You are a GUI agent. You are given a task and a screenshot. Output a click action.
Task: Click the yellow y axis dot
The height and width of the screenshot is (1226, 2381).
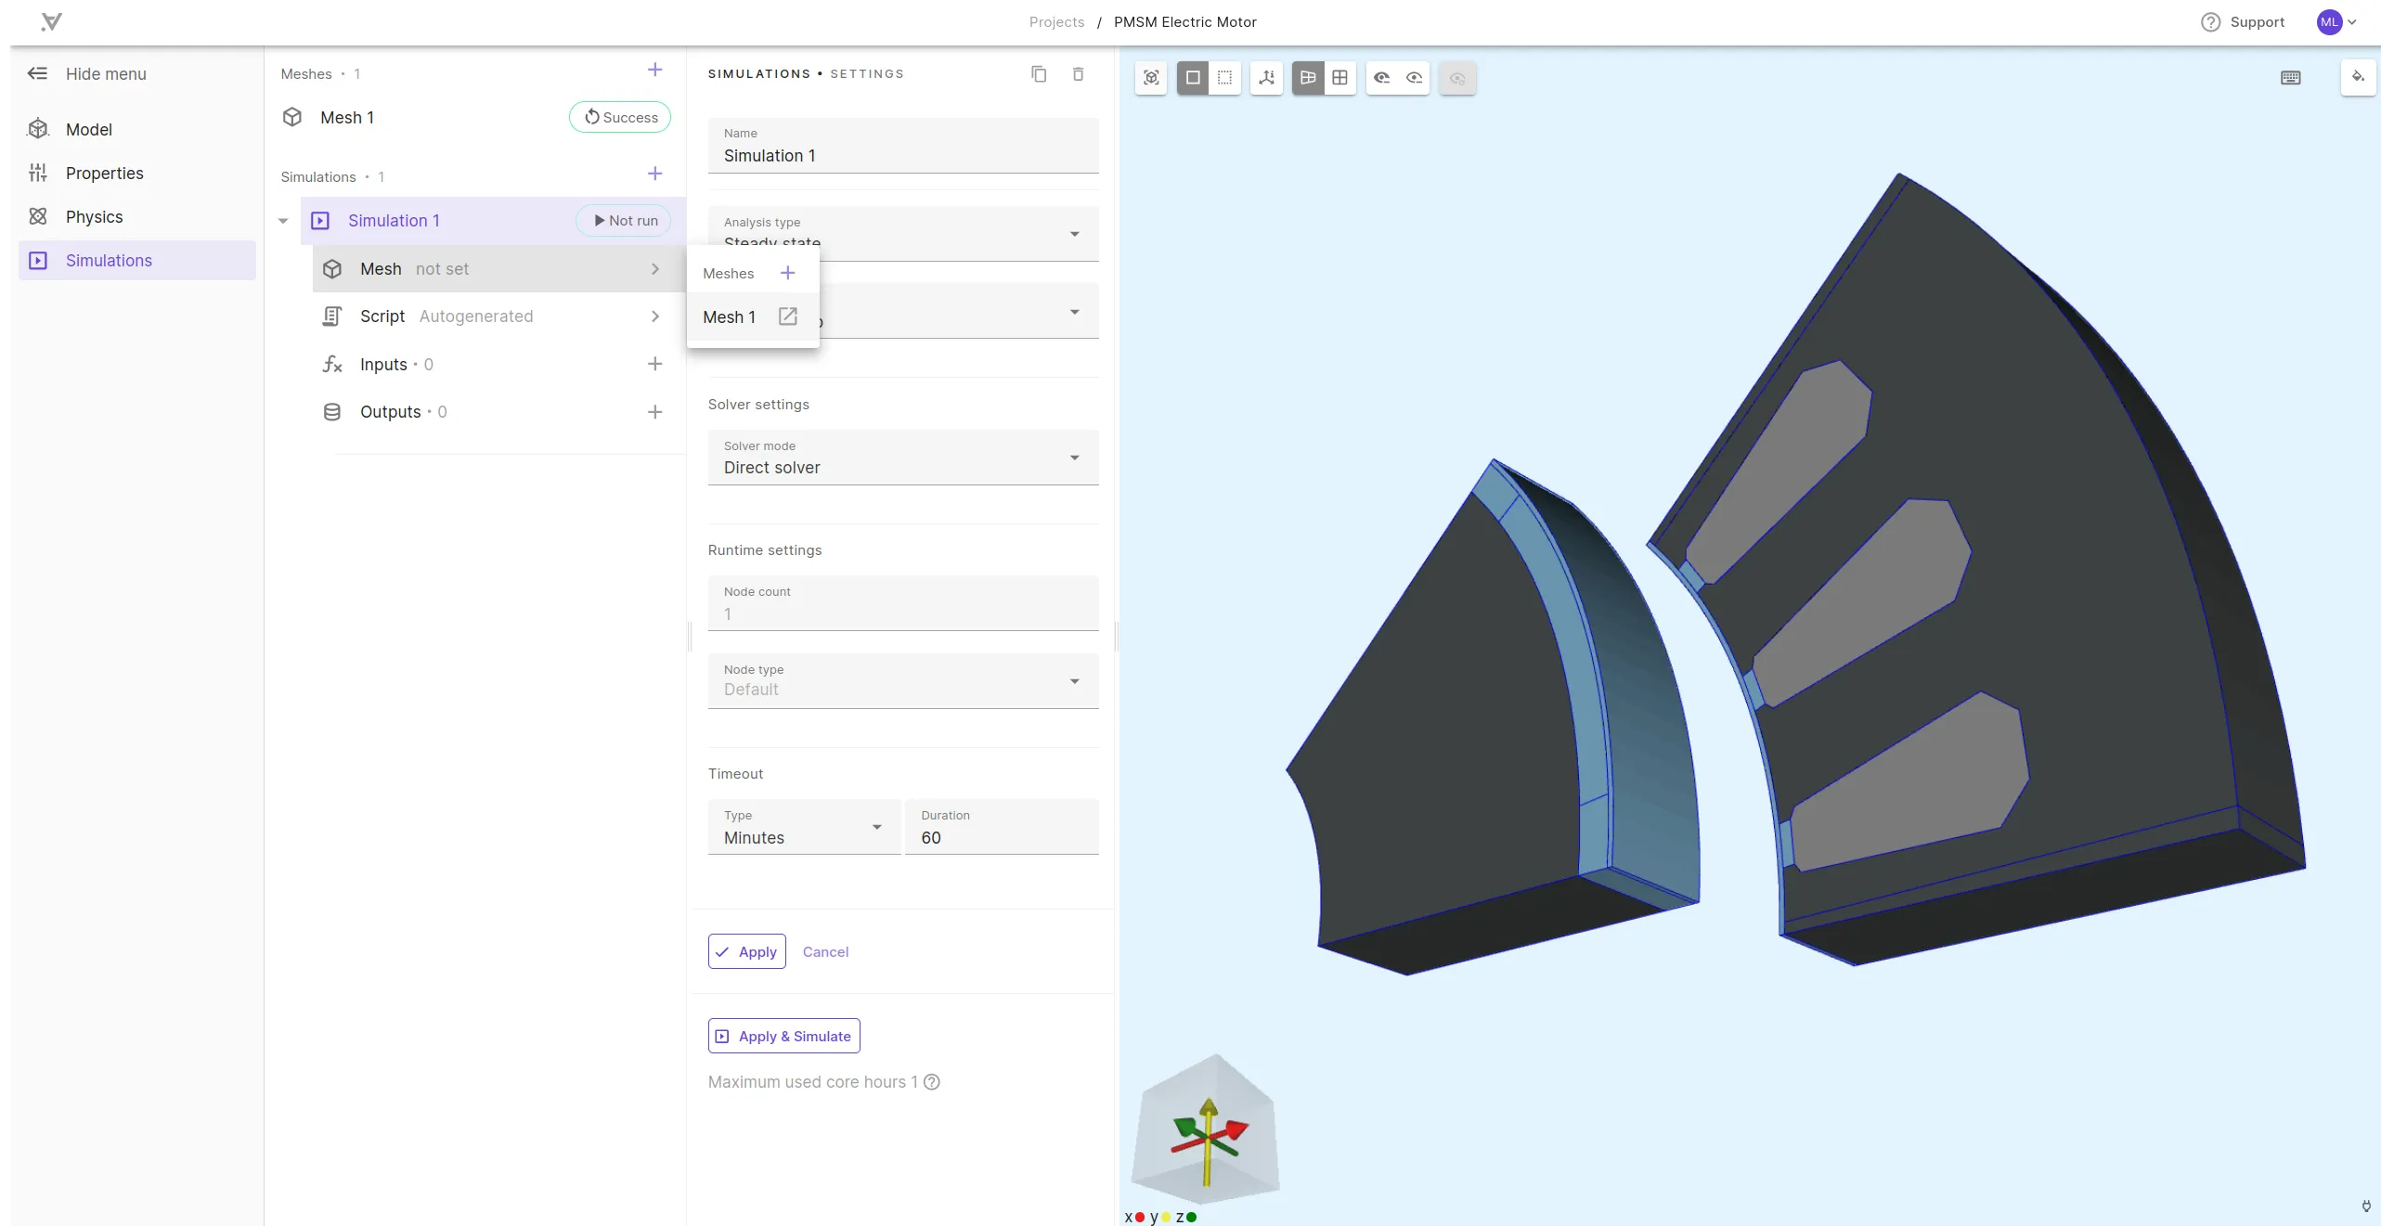tap(1166, 1217)
